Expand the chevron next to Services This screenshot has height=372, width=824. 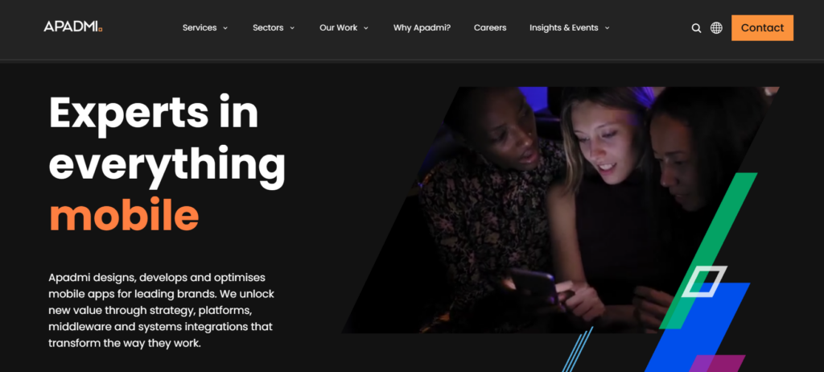(x=225, y=28)
